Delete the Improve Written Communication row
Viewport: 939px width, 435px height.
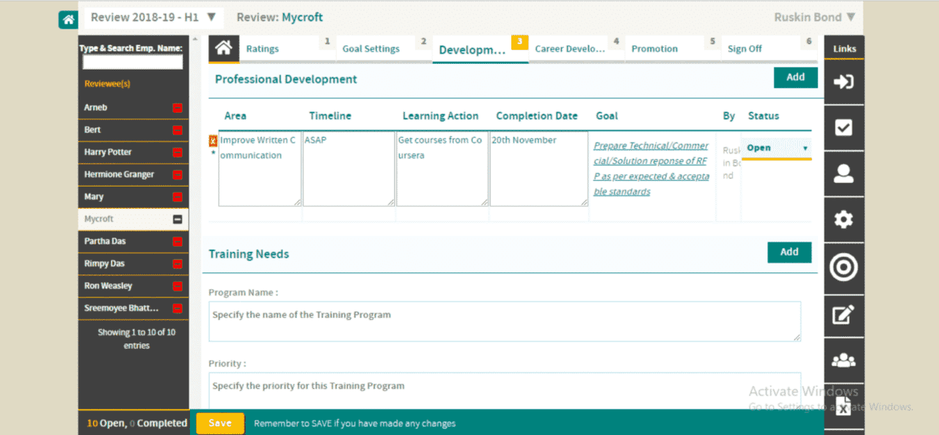pyautogui.click(x=213, y=141)
